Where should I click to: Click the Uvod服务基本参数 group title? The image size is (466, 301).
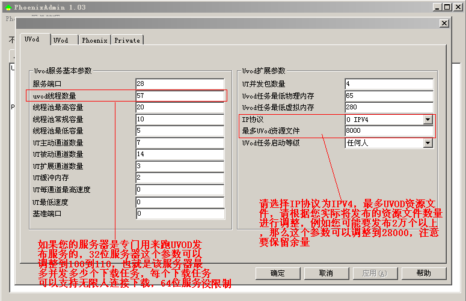point(63,71)
